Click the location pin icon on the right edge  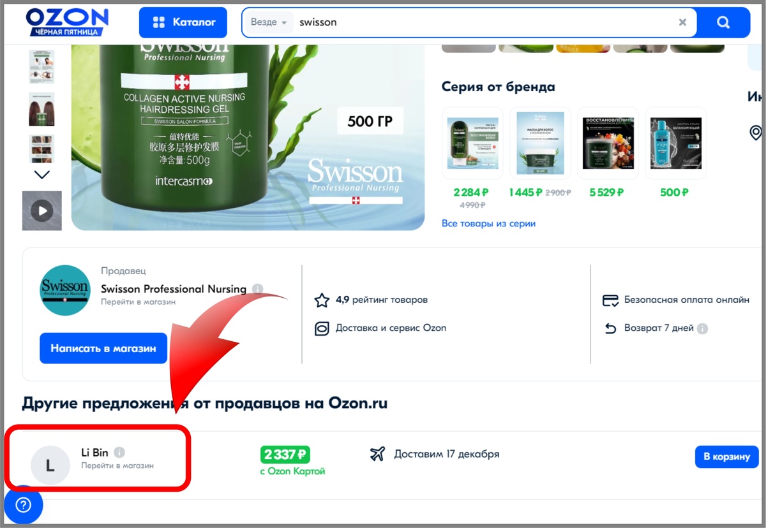click(x=756, y=133)
